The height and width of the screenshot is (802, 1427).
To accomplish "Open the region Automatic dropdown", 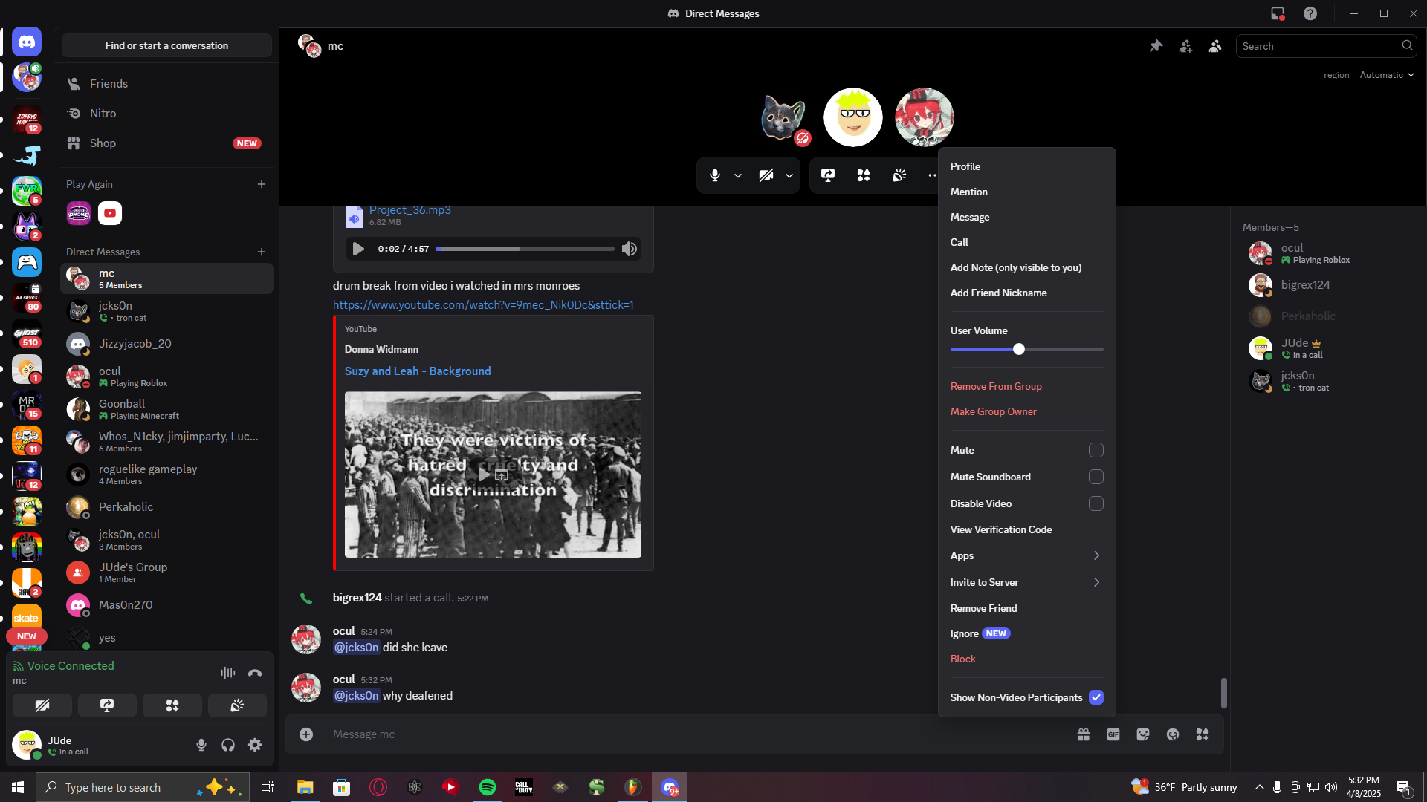I will pyautogui.click(x=1387, y=75).
